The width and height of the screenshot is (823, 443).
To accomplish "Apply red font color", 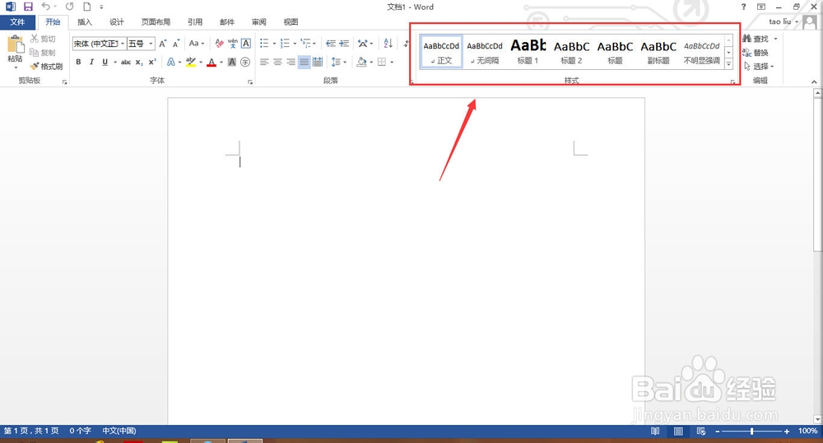I will pyautogui.click(x=212, y=62).
